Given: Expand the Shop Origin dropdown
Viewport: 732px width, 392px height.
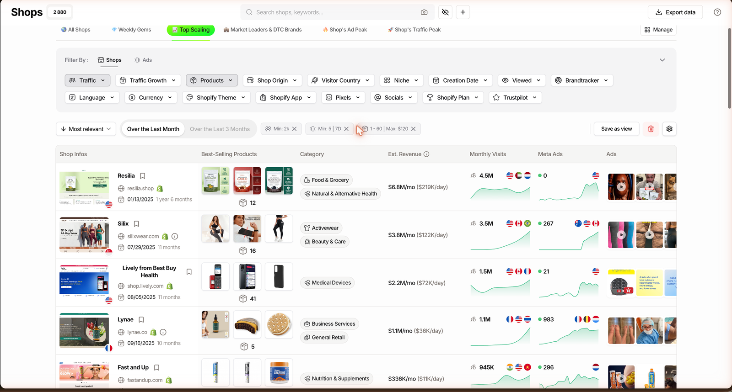Looking at the screenshot, I should tap(272, 80).
